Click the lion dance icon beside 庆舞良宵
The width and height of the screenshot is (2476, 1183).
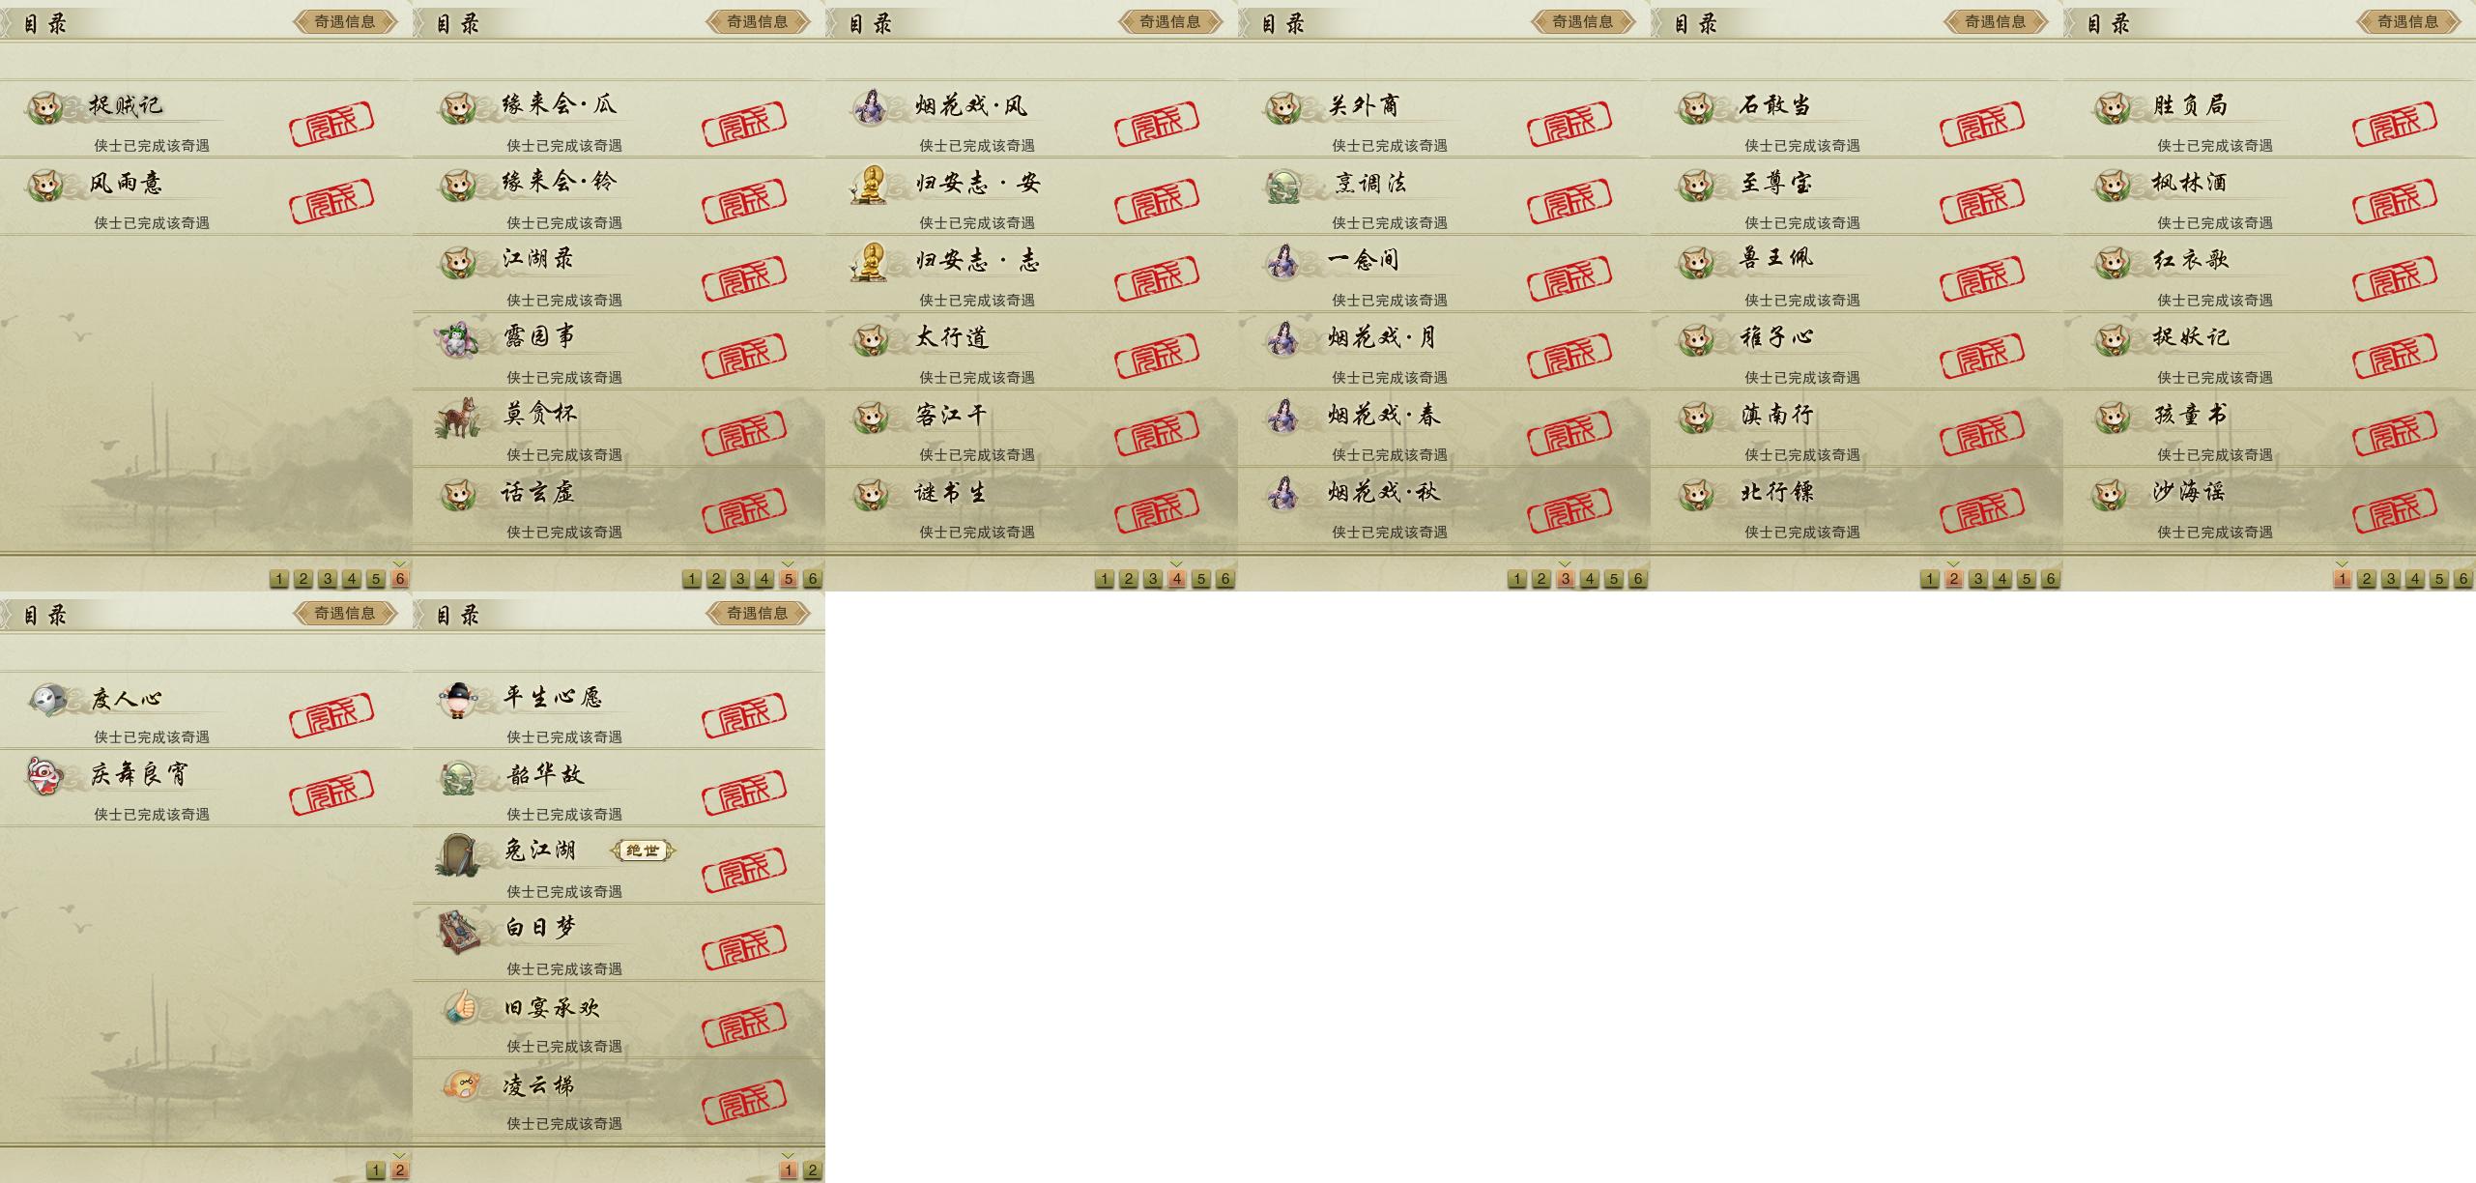pyautogui.click(x=46, y=776)
